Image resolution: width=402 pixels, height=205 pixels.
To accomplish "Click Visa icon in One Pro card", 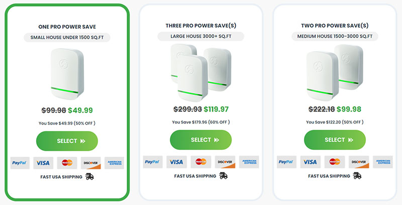I will [43, 163].
